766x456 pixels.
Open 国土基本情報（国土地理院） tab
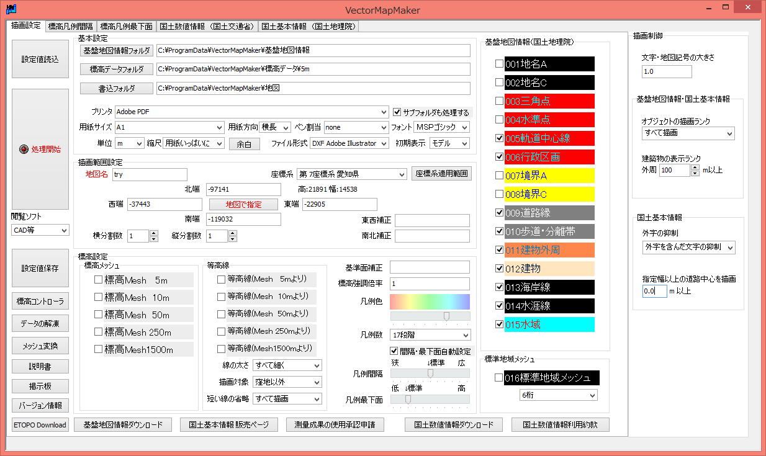309,26
